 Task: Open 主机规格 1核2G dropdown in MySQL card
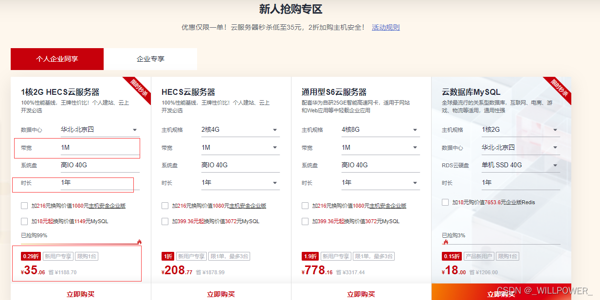point(520,130)
